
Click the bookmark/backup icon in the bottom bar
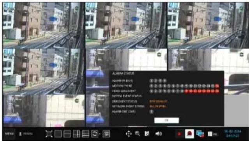pos(147,134)
